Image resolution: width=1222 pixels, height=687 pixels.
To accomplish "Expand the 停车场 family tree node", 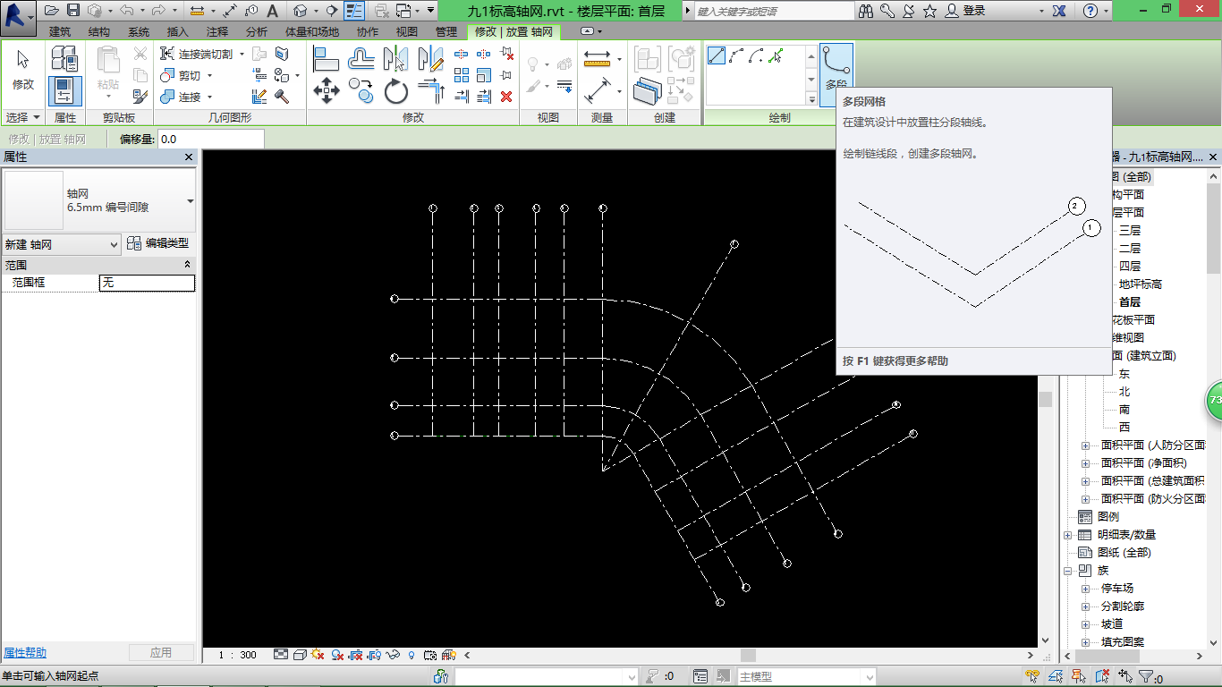I will click(1085, 589).
